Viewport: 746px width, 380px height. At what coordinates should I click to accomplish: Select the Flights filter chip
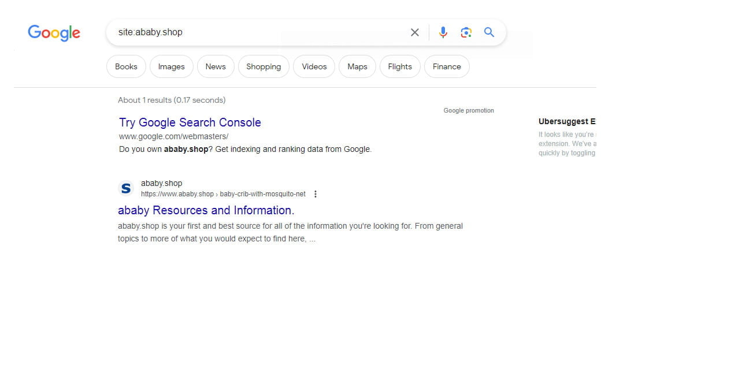tap(399, 66)
